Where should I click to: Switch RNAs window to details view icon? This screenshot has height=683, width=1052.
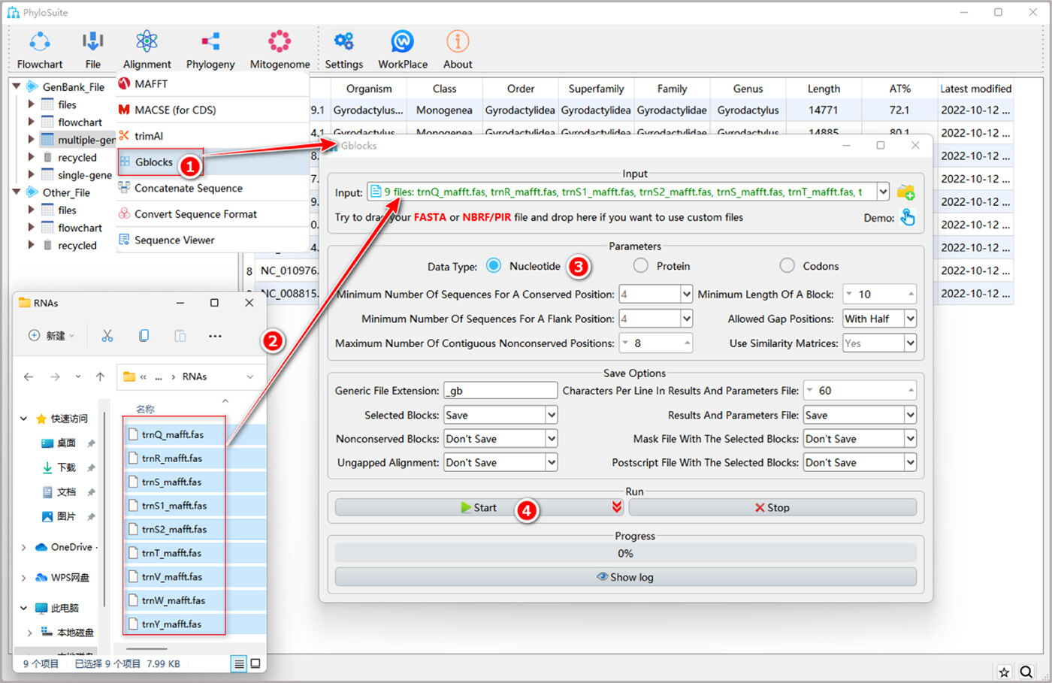click(239, 663)
